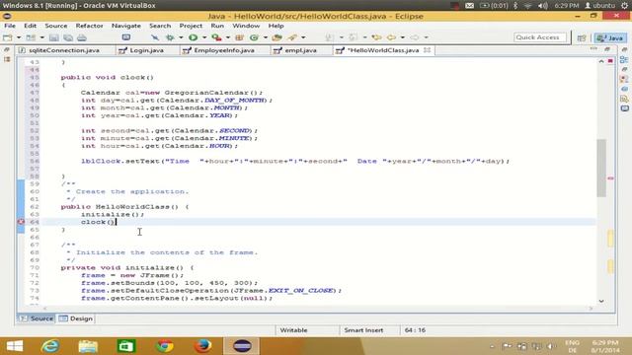This screenshot has height=355, width=632.
Task: Open the Outline view side icon
Action: (624, 60)
